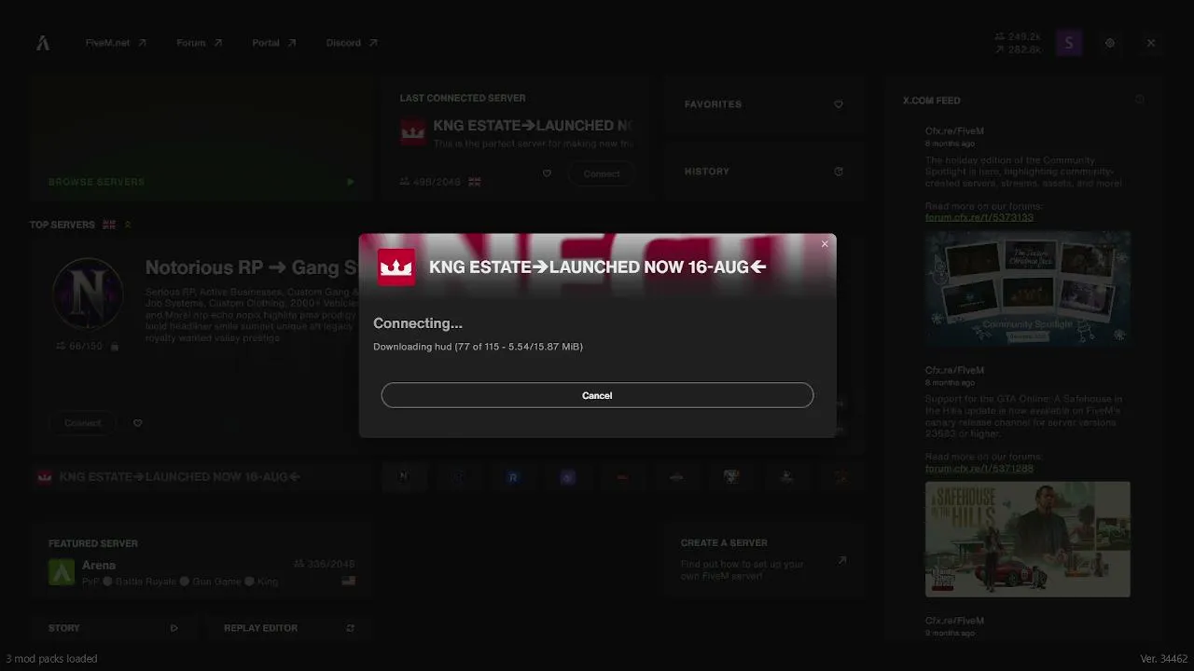This screenshot has width=1194, height=671.
Task: Open the forum link above the Safehouse image
Action: 979,468
